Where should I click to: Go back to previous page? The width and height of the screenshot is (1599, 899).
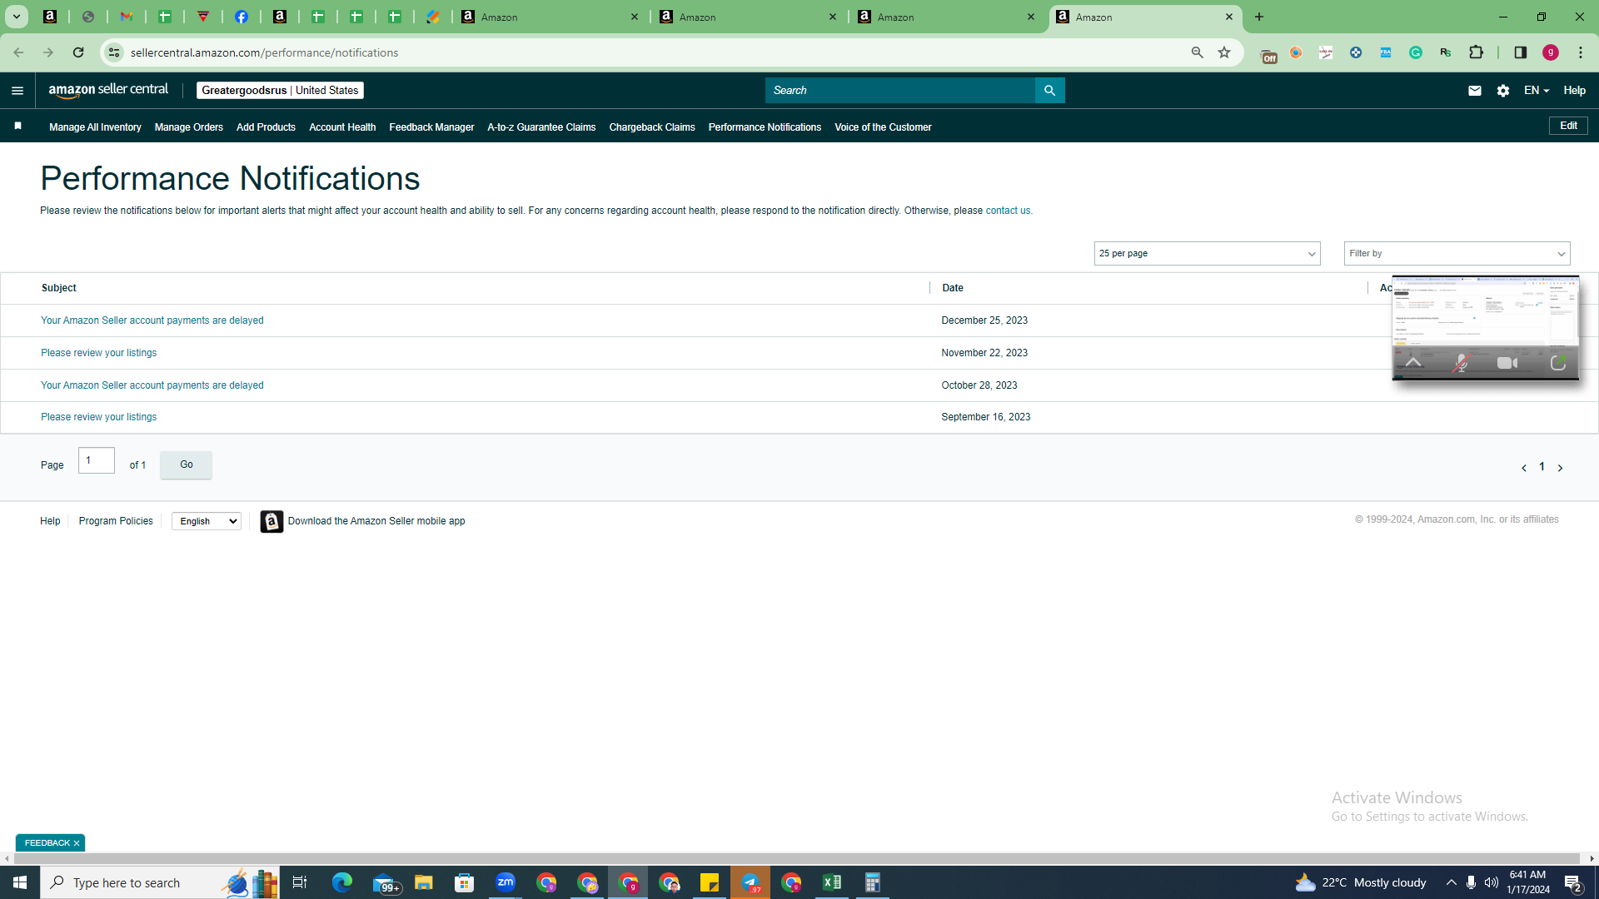(18, 52)
